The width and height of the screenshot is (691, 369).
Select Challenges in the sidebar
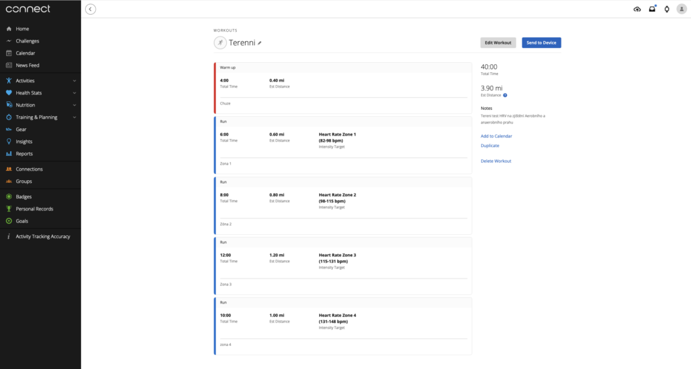click(x=27, y=40)
